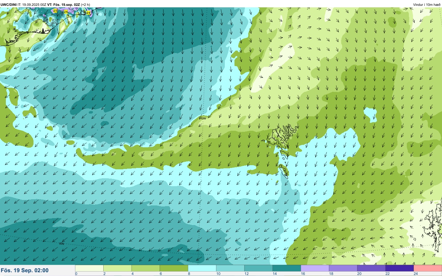The height and width of the screenshot is (276, 442).
Task: Click legend scale value '18'
Action: point(330,274)
